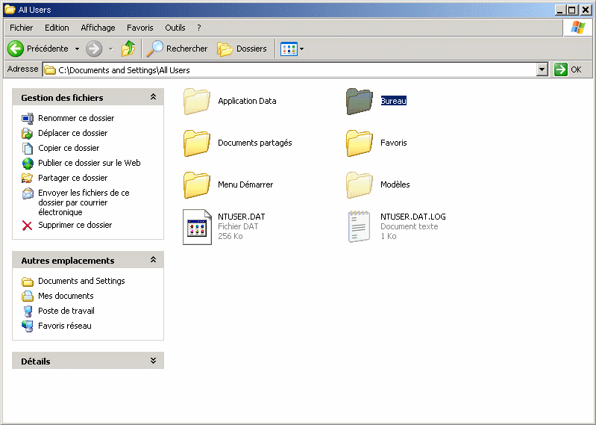Click the red X Supprimer icon

click(28, 226)
